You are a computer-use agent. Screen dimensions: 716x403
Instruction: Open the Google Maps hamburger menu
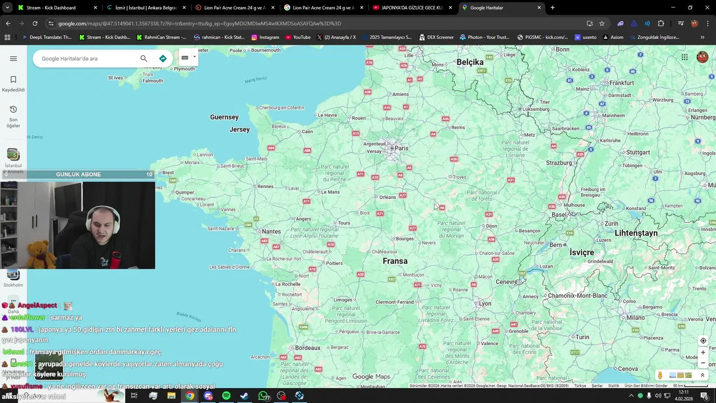[x=13, y=58]
